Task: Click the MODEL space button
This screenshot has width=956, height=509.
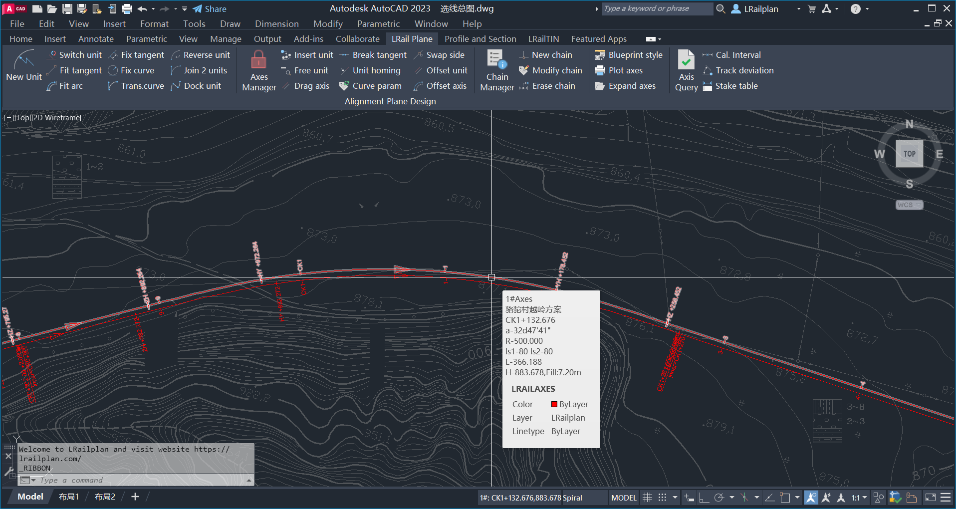Action: click(x=624, y=498)
